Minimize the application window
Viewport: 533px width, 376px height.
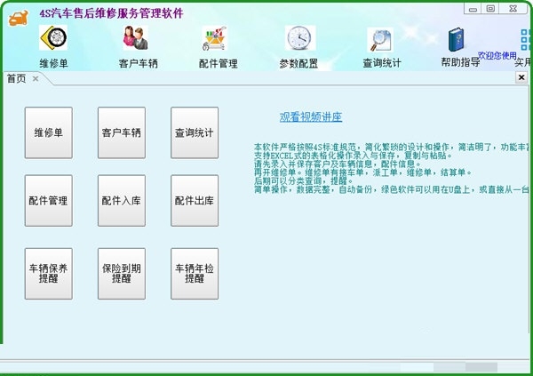click(473, 9)
